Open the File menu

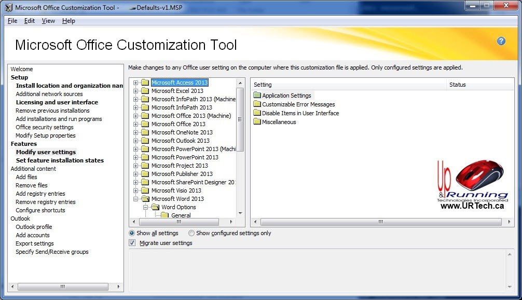click(x=11, y=21)
